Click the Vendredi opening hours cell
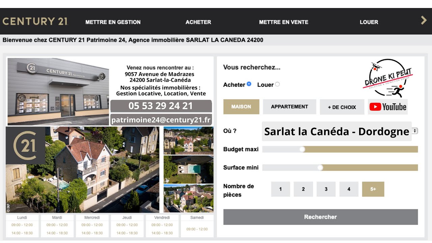The width and height of the screenshot is (432, 243). (x=162, y=225)
